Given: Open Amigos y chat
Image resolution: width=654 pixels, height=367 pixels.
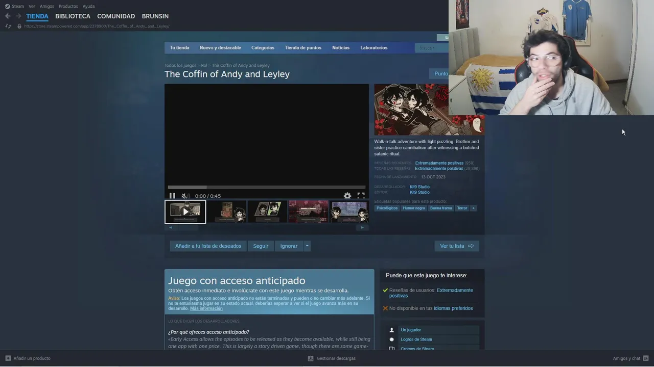Looking at the screenshot, I should [x=630, y=358].
